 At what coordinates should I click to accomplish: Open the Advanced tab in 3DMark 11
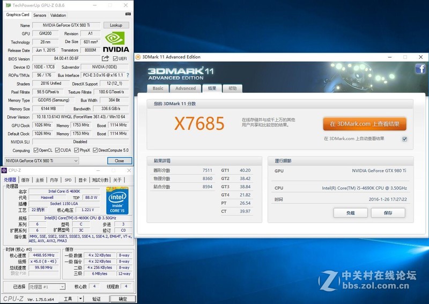pyautogui.click(x=186, y=88)
